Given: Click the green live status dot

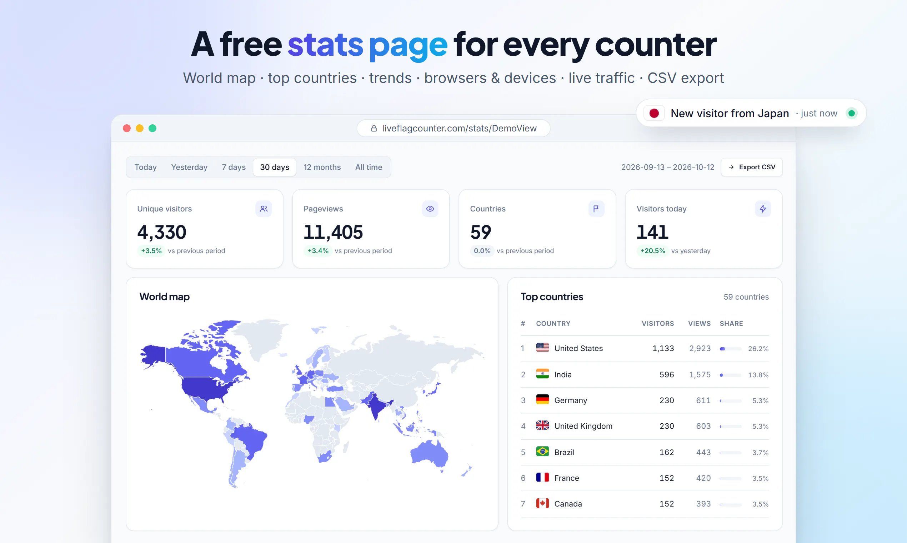Looking at the screenshot, I should (851, 113).
